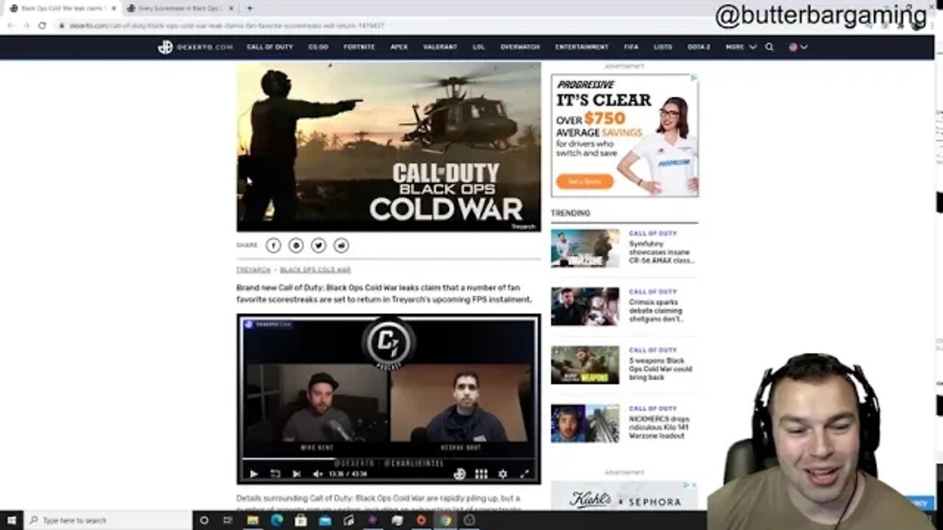
Task: Share article via the first share icon
Action: pyautogui.click(x=273, y=245)
